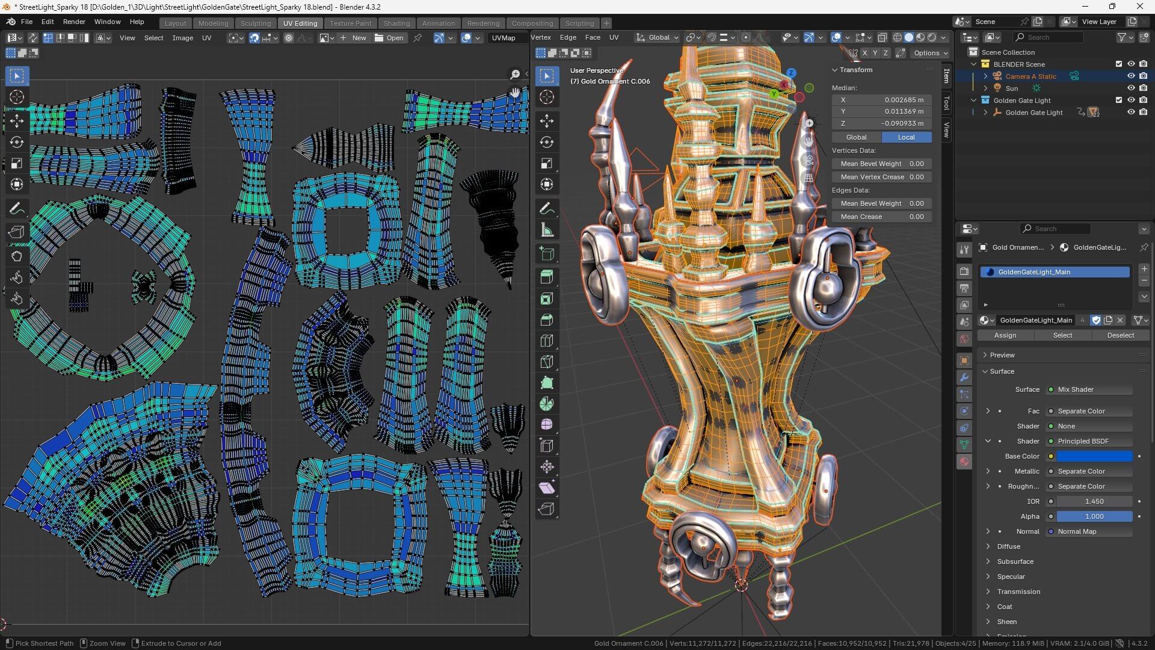Hide the Sun object in outliner

coord(1131,88)
